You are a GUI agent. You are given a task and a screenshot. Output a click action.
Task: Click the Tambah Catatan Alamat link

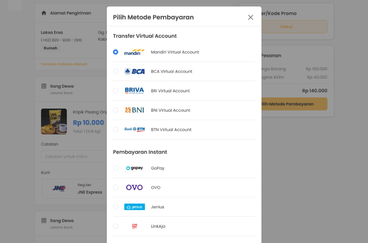[x=64, y=64]
